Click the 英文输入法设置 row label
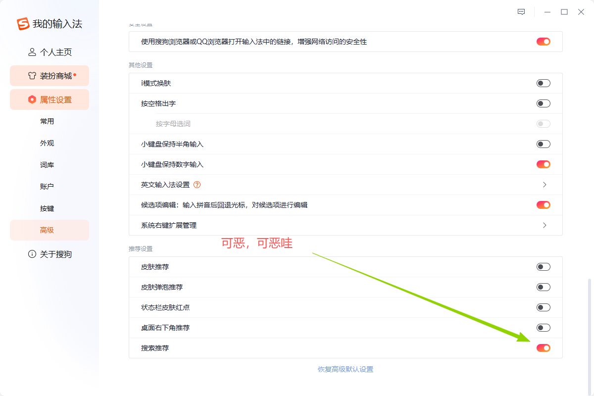Screen dimensions: 594x396 (165, 185)
